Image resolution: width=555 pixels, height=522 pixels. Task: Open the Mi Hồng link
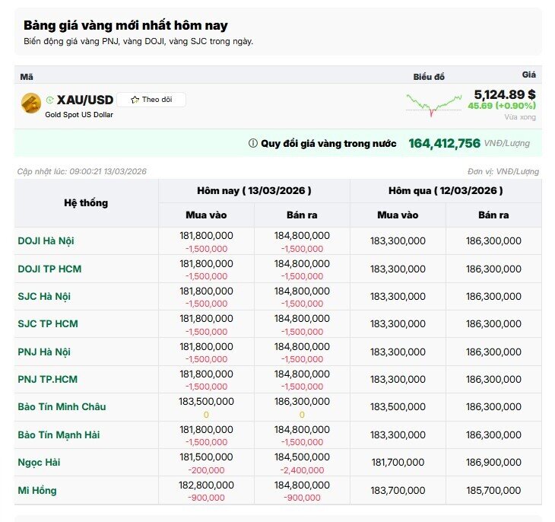tap(37, 491)
